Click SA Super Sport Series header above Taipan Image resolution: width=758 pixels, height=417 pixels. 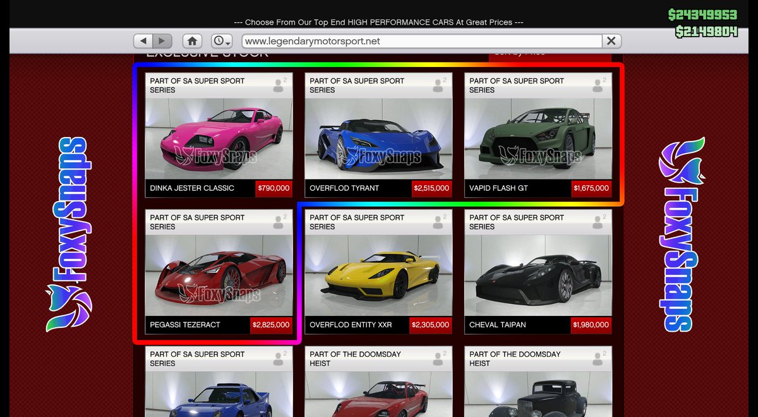[517, 222]
